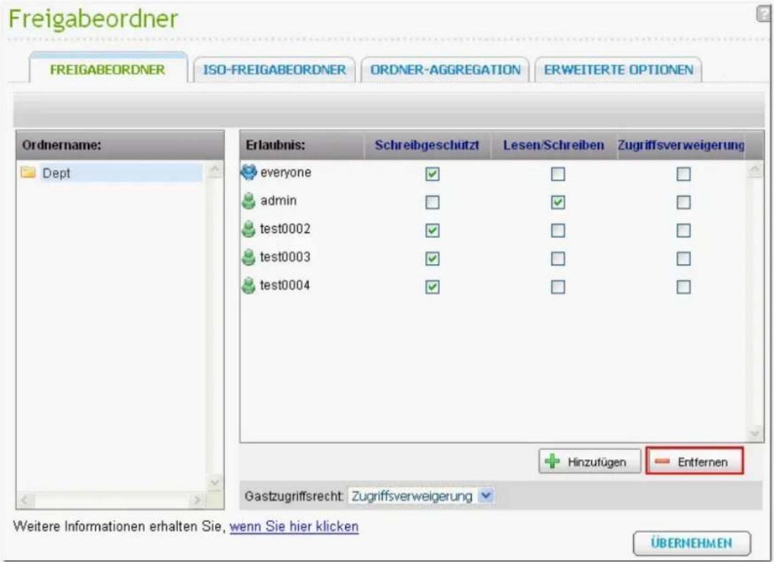
Task: Select the test0002 row label
Action: coord(285,229)
